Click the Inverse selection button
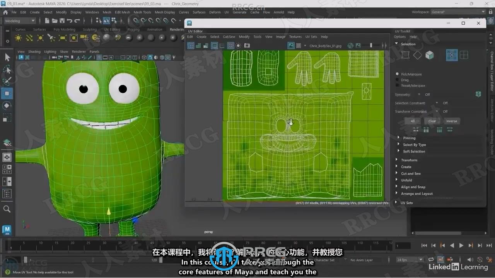Screen dimensions: 495x278 tap(451, 121)
